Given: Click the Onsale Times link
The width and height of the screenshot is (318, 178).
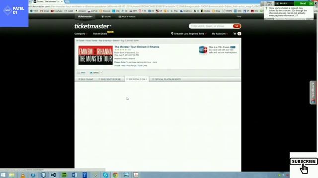Looking at the screenshot, I should 120,66.
